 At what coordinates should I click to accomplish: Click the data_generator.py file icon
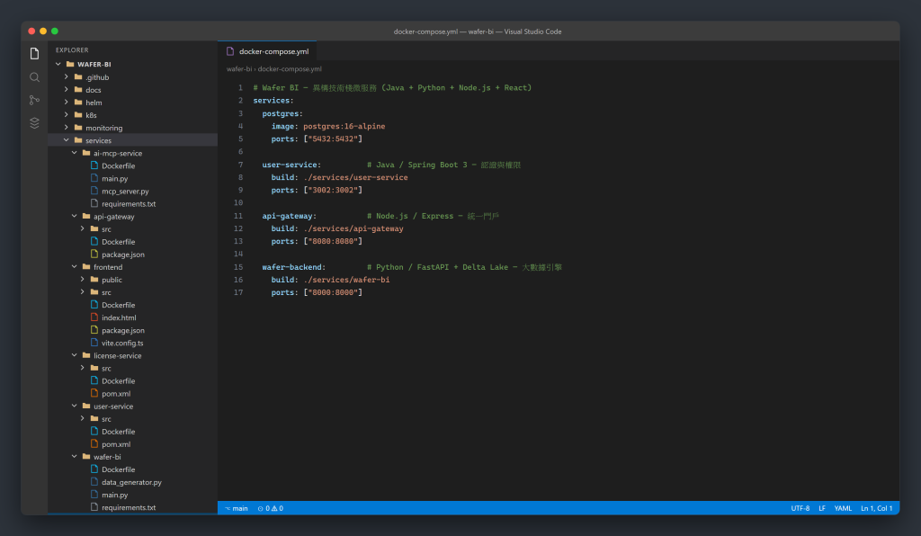(94, 482)
